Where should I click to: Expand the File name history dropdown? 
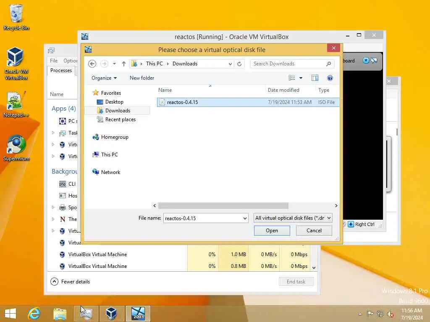tap(245, 218)
